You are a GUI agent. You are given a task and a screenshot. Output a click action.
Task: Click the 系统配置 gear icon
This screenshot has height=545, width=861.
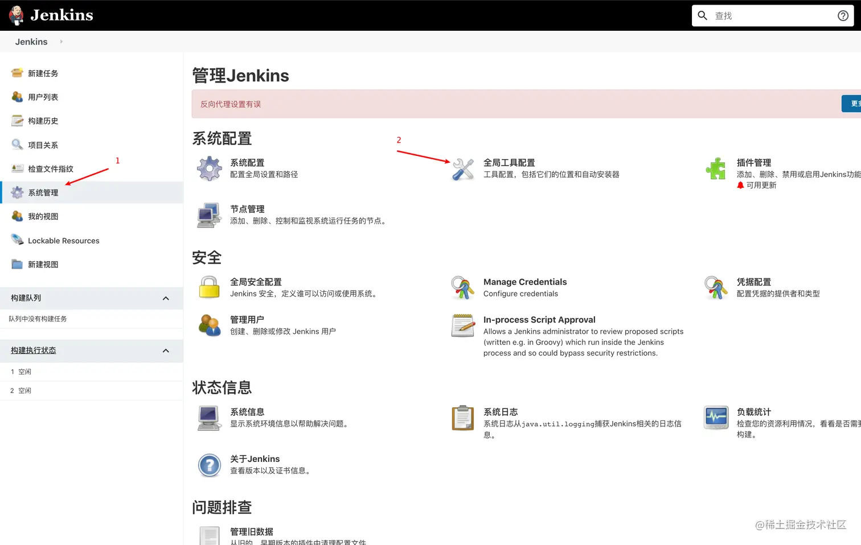[209, 168]
